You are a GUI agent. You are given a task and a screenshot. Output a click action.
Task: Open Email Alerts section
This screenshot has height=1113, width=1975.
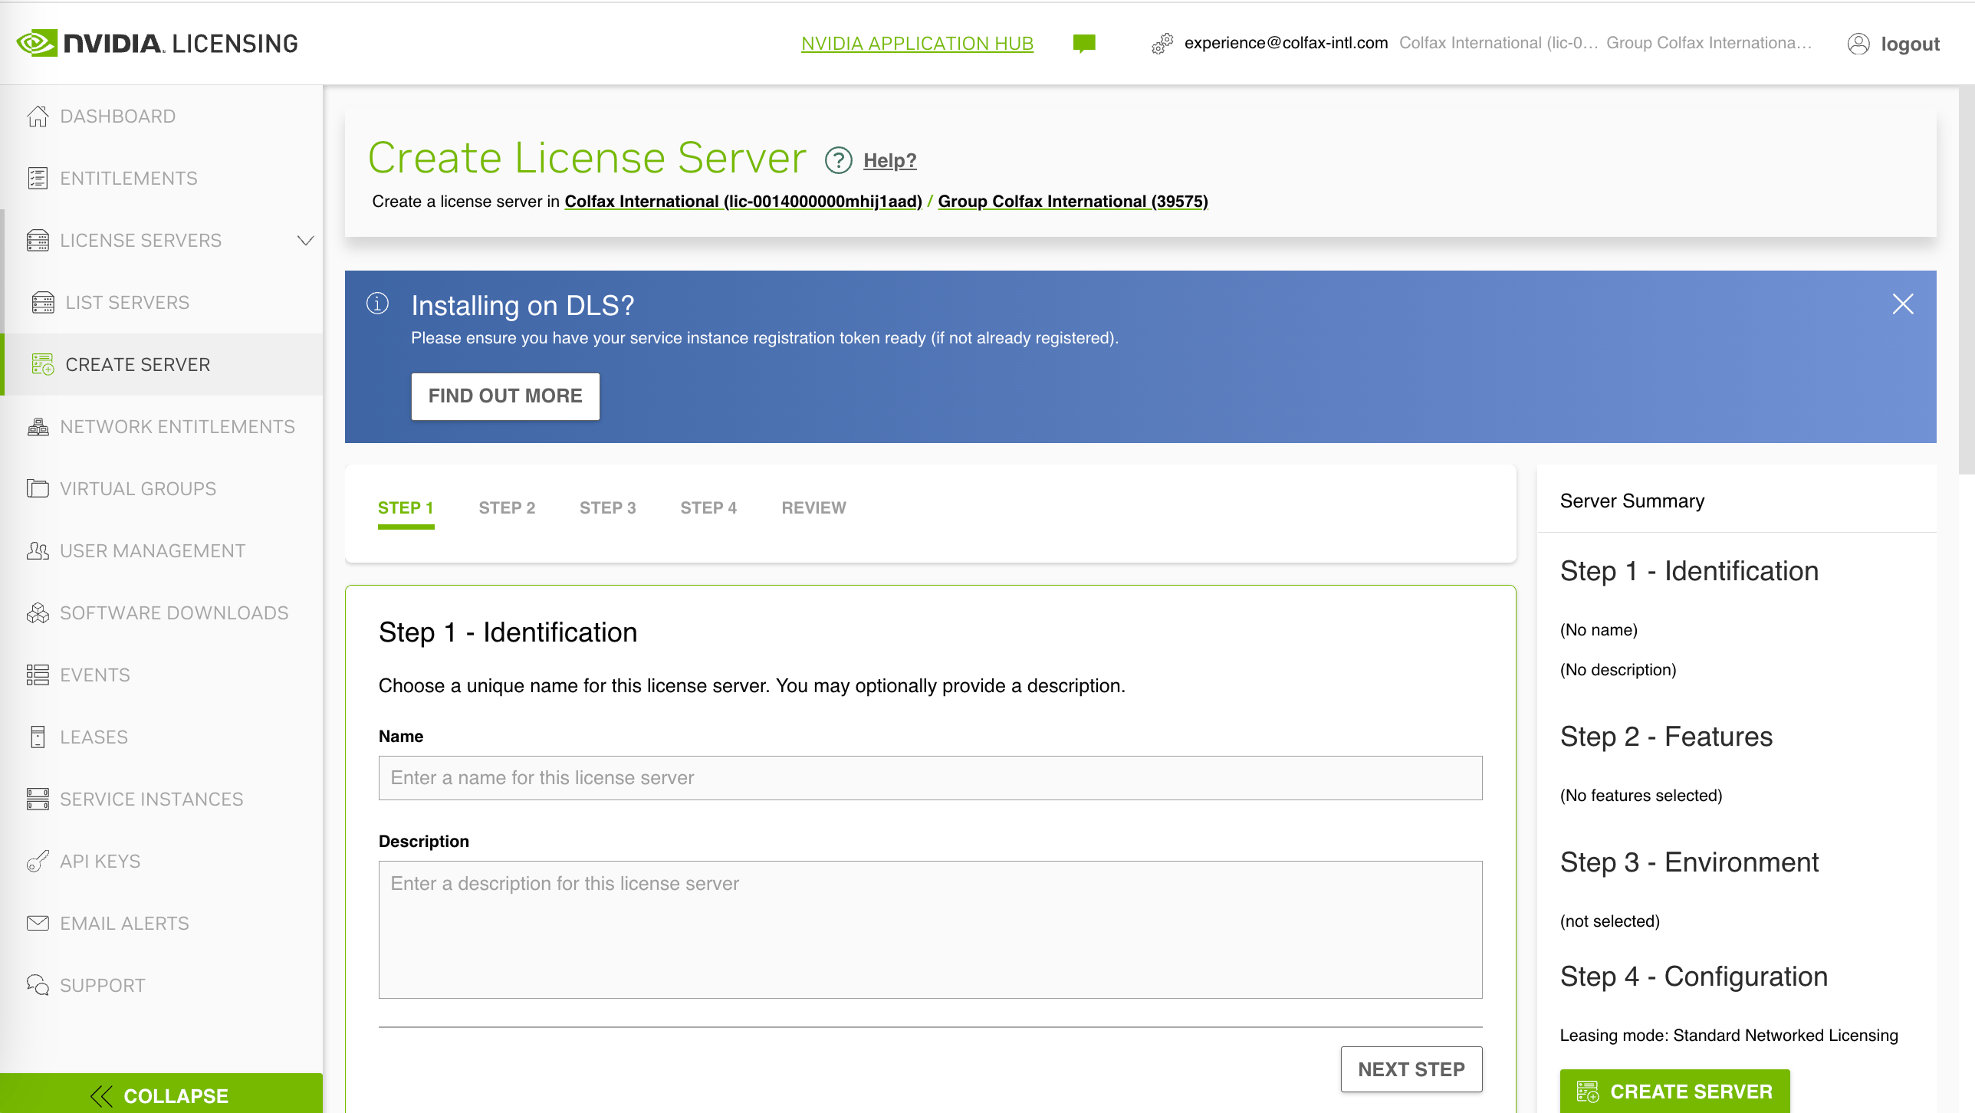(124, 923)
